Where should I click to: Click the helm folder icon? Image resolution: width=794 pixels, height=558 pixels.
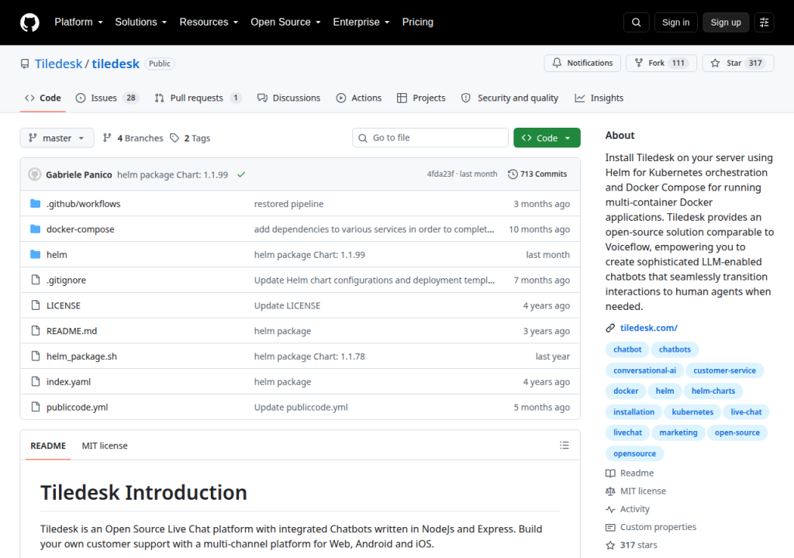pos(36,254)
